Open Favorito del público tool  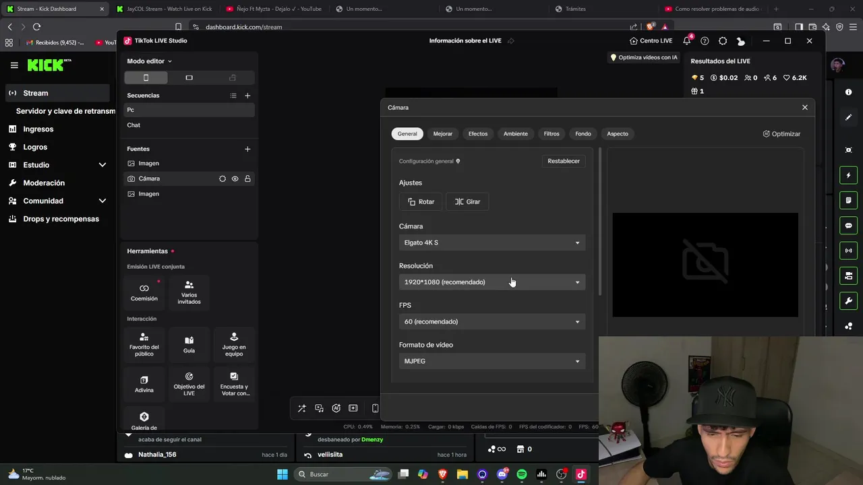[x=144, y=344]
